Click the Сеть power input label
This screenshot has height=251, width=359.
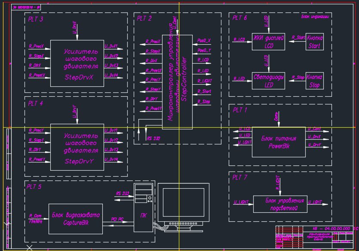(276, 116)
